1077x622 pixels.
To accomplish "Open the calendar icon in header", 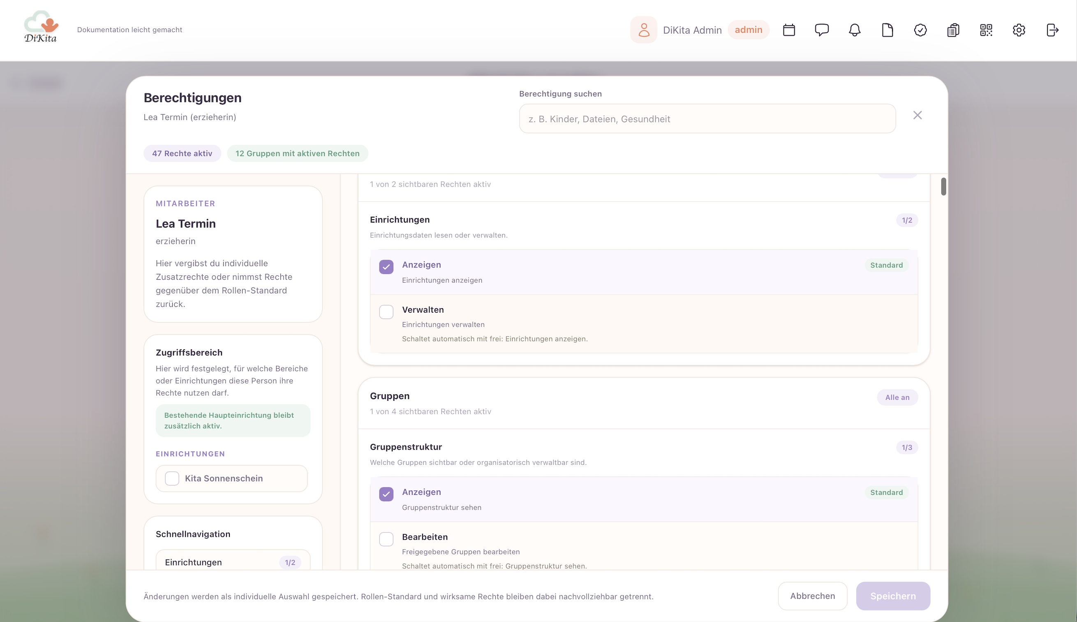I will click(x=789, y=30).
